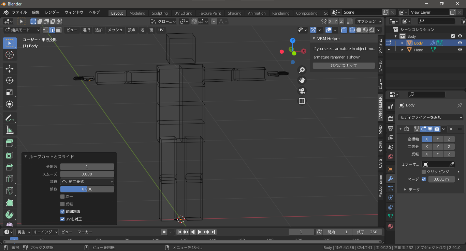The height and width of the screenshot is (251, 466).
Task: Uncheck UVを補正 option
Action: (x=62, y=219)
